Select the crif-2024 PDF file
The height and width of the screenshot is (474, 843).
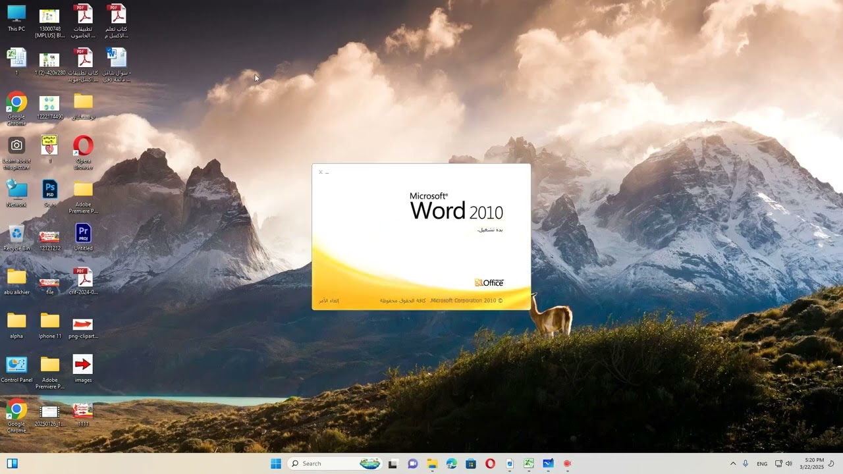pos(83,282)
